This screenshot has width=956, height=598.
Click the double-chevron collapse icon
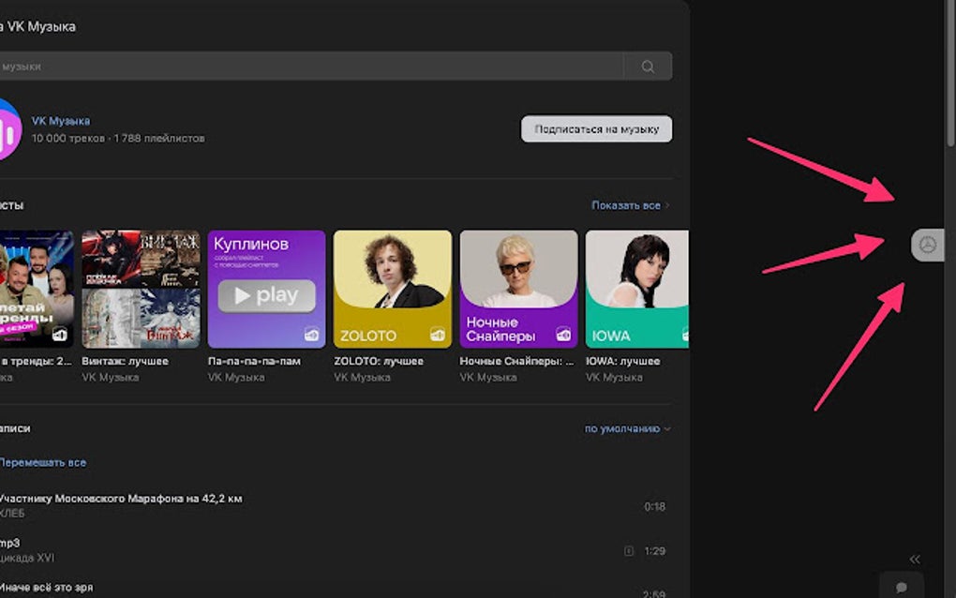pyautogui.click(x=915, y=559)
